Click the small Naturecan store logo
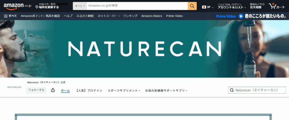Viewport: 289px width, 120px height. (x=14, y=87)
